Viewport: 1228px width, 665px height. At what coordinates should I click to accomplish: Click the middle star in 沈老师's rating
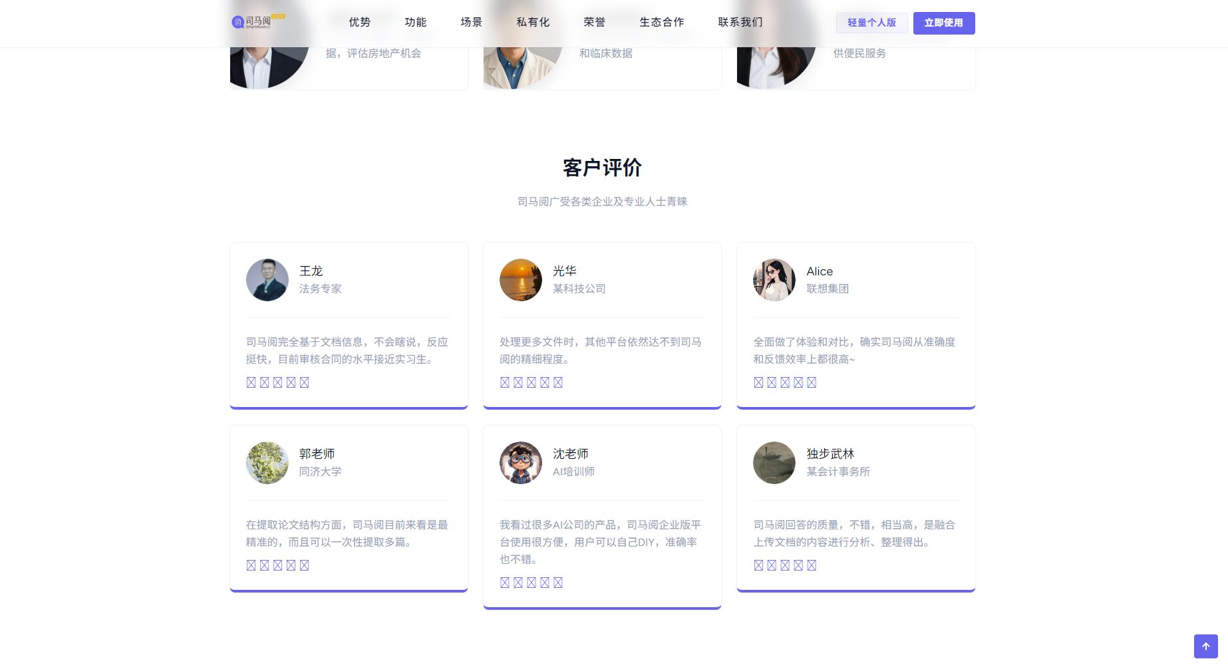pos(532,583)
